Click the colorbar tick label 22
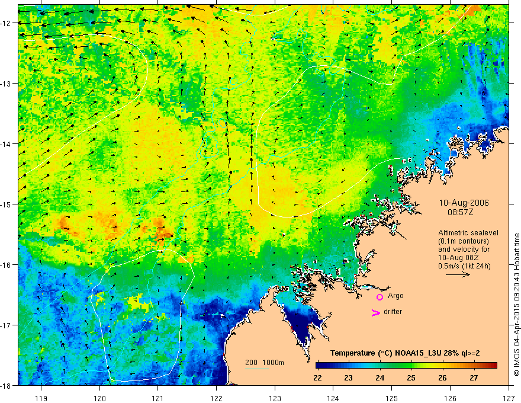521x403 pixels. pyautogui.click(x=317, y=378)
